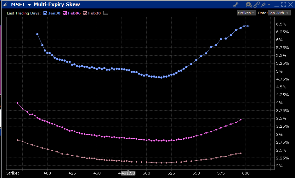This screenshot has width=295, height=178.
Task: Click the 500 strike axis label
Action: pyautogui.click(x=146, y=173)
